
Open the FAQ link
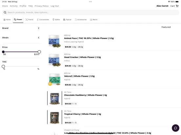click(30, 6)
